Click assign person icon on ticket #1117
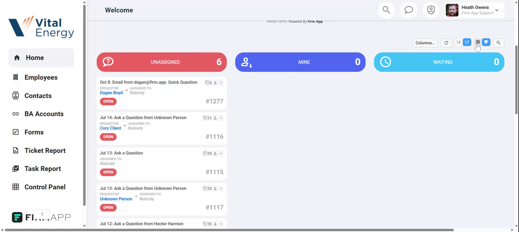The width and height of the screenshot is (519, 232). (215, 189)
